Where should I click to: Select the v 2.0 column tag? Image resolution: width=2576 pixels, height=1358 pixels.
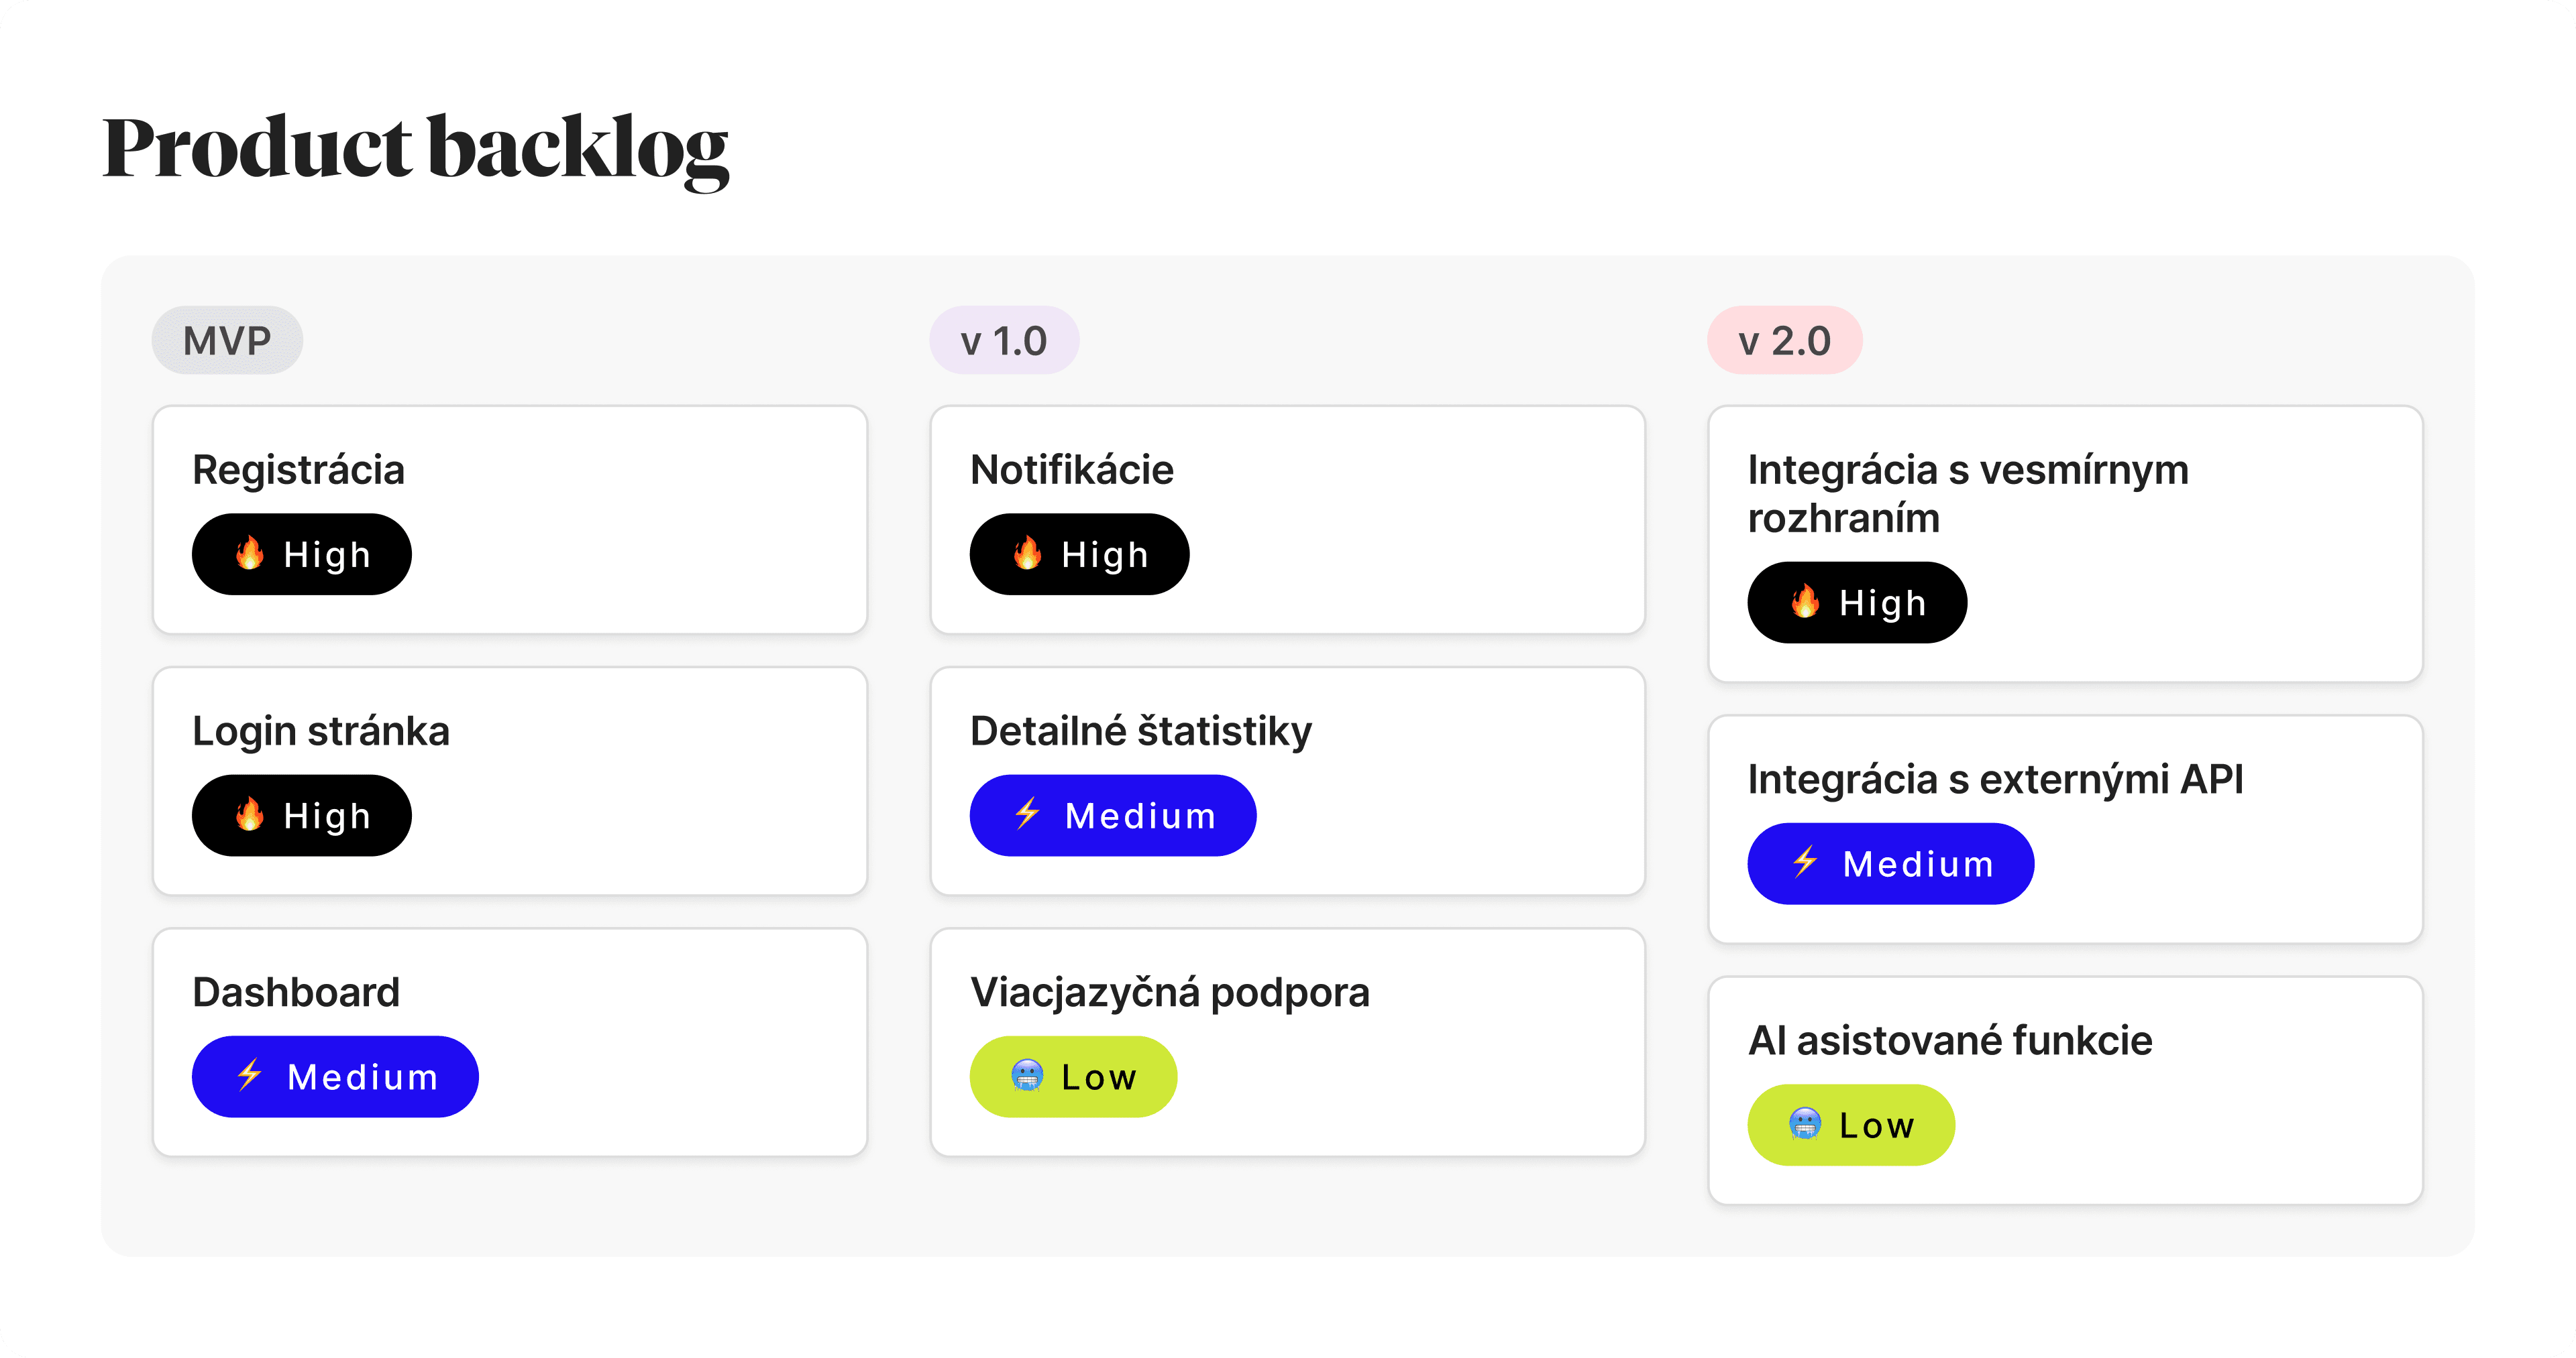pos(1785,341)
